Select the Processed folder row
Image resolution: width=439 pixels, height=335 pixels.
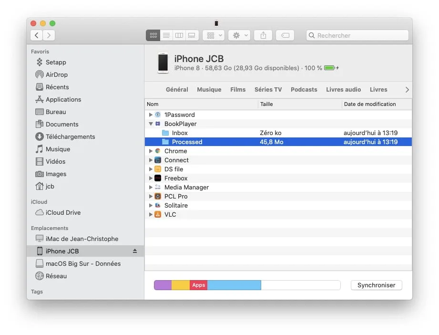coord(278,142)
